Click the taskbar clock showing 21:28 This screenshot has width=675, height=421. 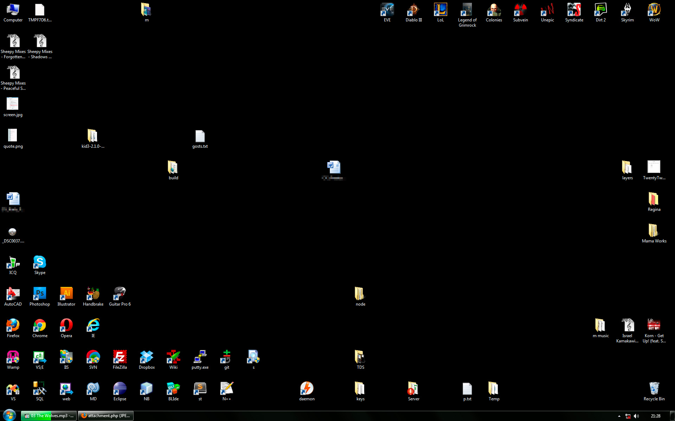[655, 416]
